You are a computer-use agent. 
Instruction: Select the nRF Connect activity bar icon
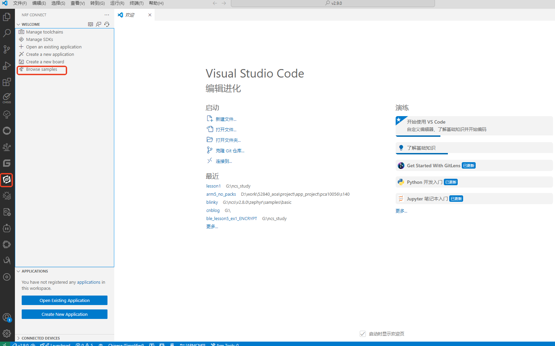click(7, 179)
